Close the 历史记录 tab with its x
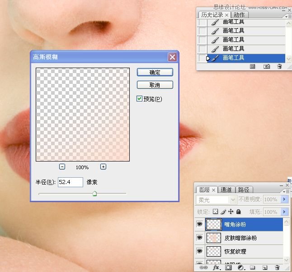 coord(226,15)
